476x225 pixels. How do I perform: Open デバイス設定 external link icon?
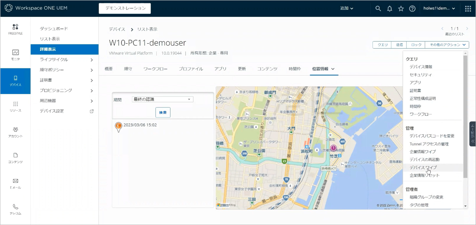92,111
